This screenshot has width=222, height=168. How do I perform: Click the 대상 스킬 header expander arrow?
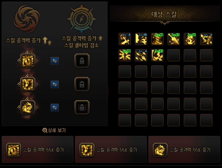click(165, 23)
